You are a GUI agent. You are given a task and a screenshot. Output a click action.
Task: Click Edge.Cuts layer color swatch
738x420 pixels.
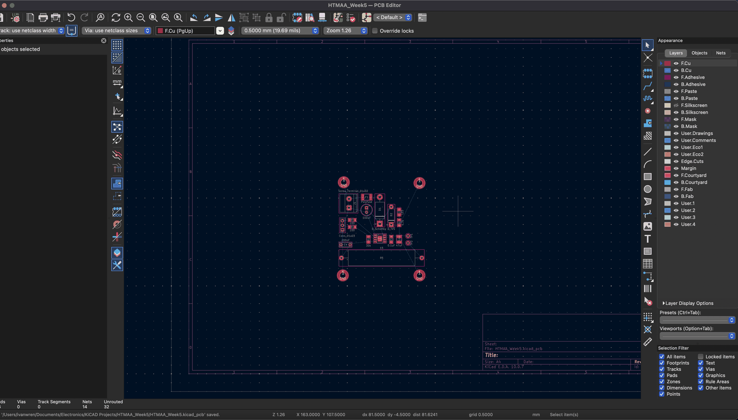click(x=667, y=161)
